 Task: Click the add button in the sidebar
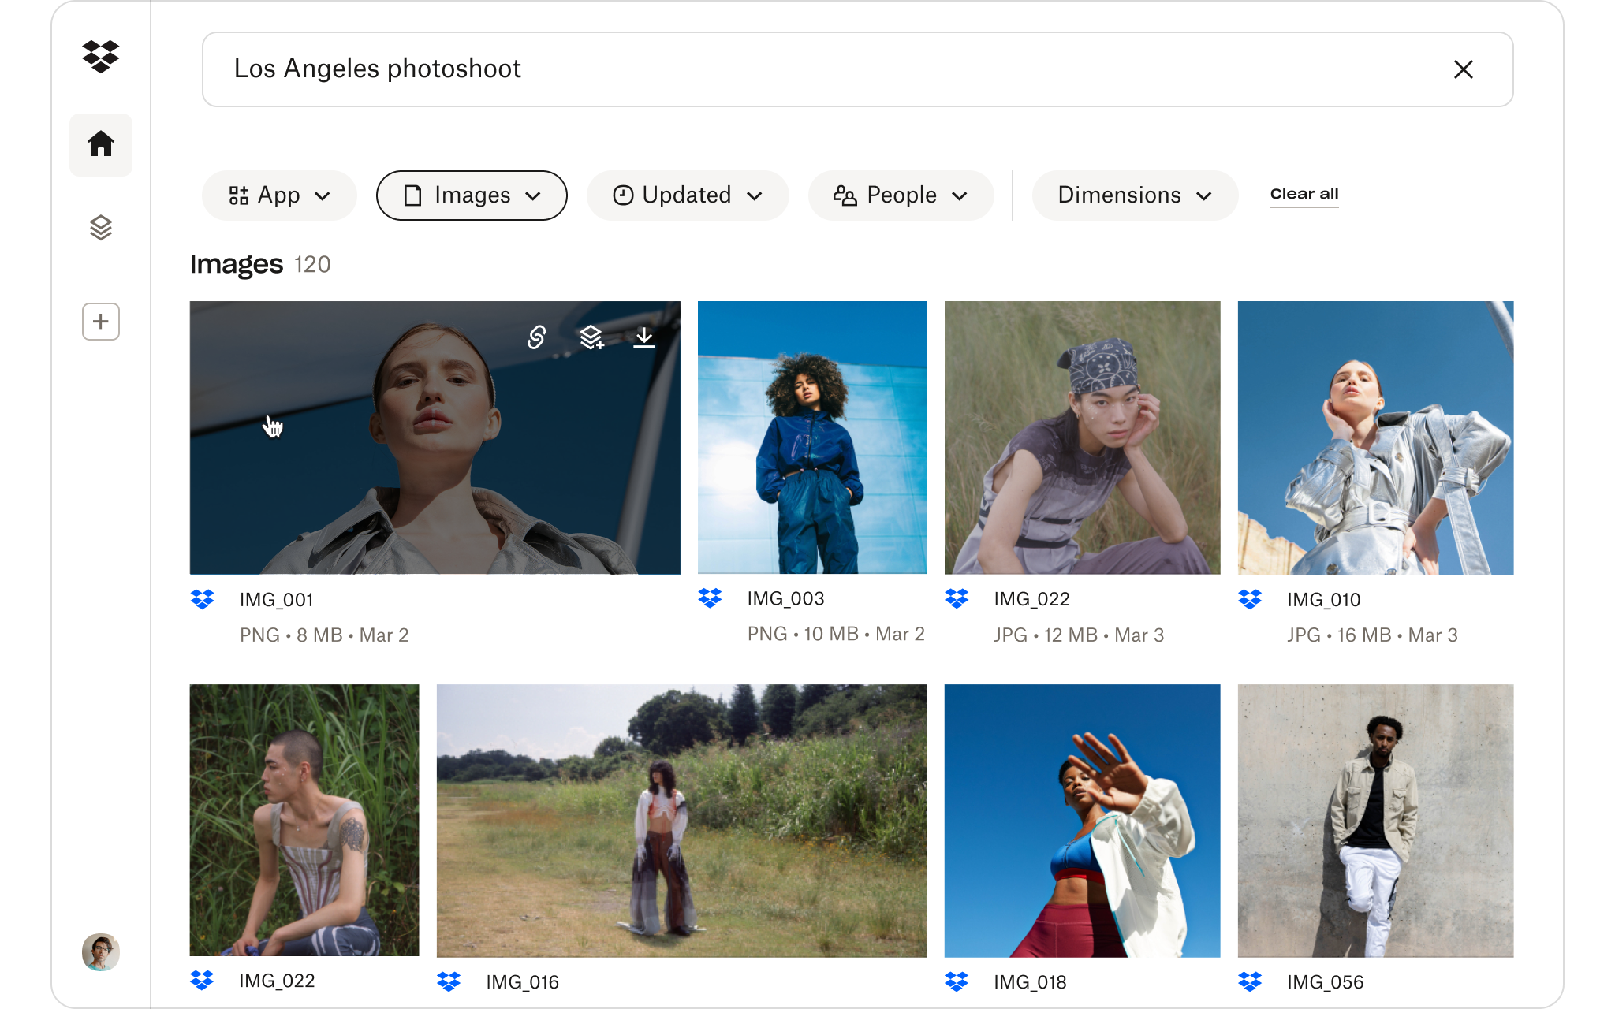(101, 322)
